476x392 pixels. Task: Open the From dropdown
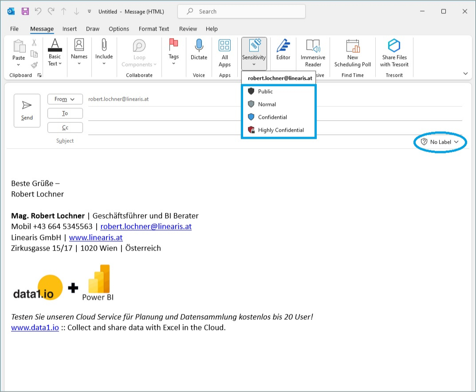pyautogui.click(x=65, y=99)
